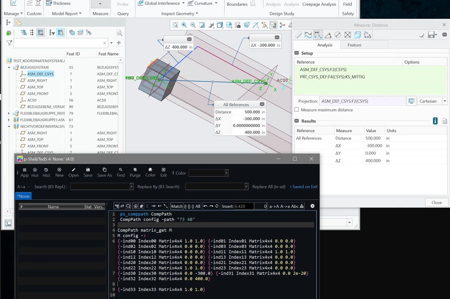Select the Distance measure icon

point(318,35)
